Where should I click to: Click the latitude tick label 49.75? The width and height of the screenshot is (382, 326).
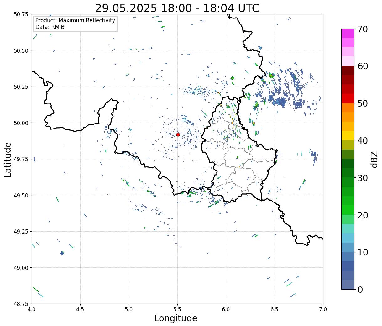coord(21,159)
